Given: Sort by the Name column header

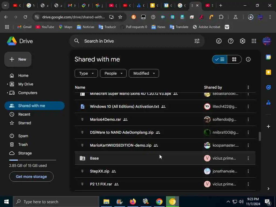Looking at the screenshot, I should pos(80,87).
